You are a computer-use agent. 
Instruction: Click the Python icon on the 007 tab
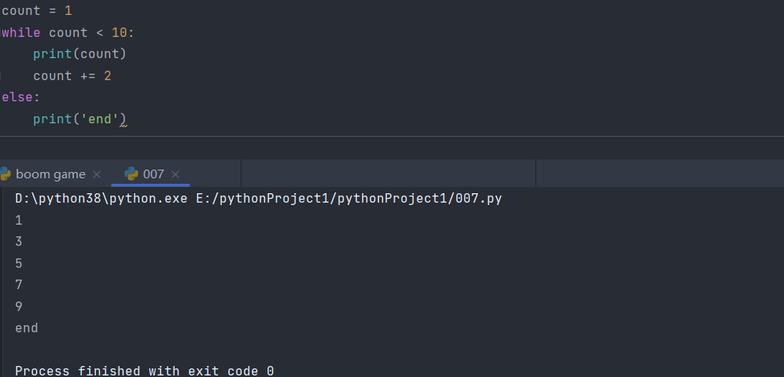131,174
